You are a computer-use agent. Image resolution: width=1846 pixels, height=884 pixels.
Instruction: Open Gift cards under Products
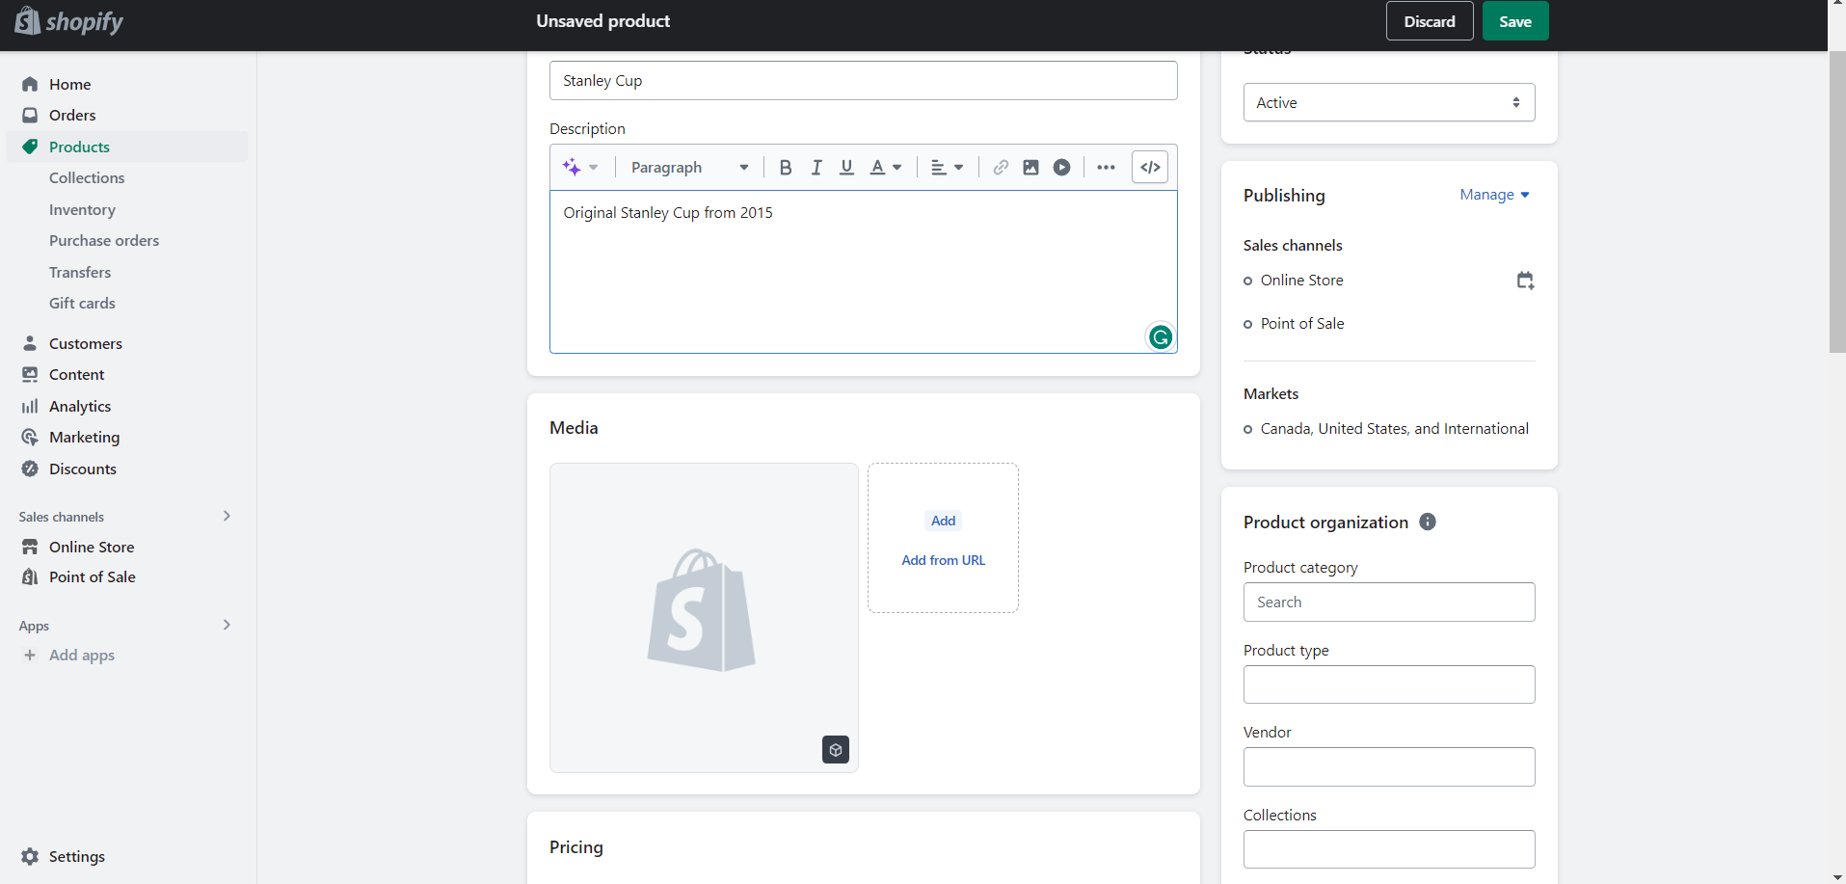tap(82, 303)
